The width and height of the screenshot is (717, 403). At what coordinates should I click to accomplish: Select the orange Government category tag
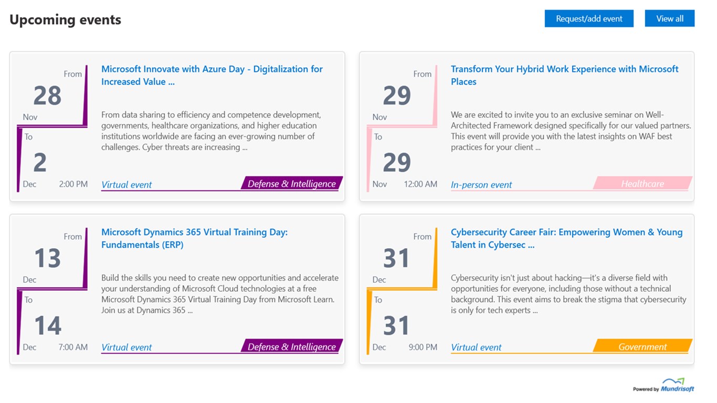point(642,347)
